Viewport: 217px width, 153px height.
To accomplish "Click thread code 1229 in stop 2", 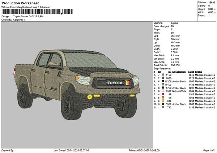I will (x=191, y=78).
